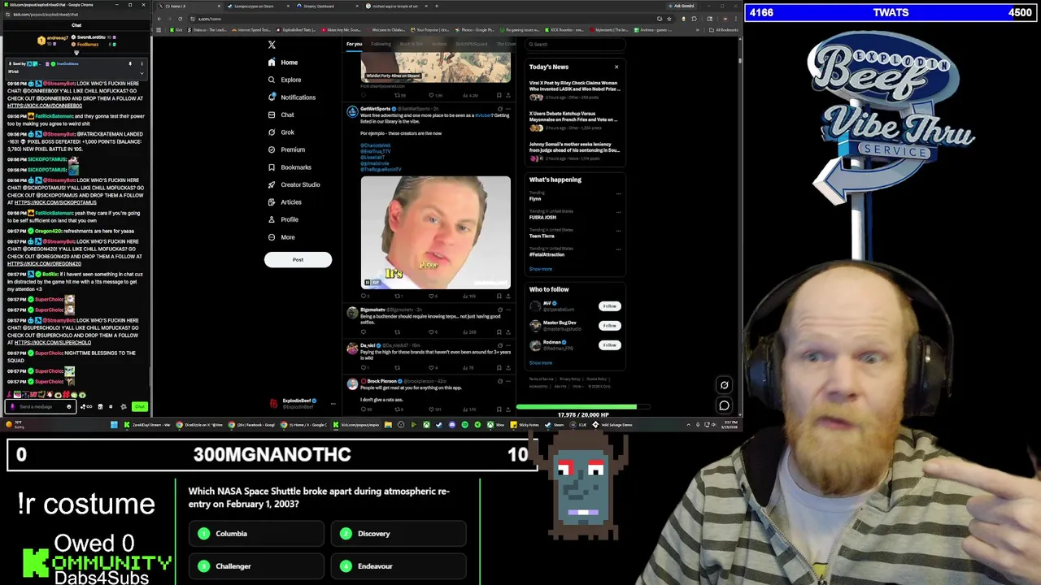Open Explore in the X sidebar

[285, 80]
